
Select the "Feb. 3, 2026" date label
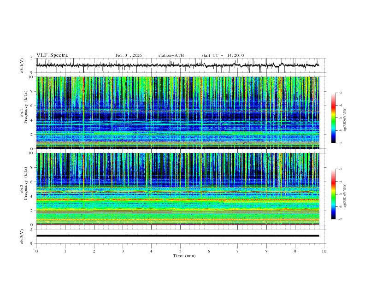tap(129, 55)
